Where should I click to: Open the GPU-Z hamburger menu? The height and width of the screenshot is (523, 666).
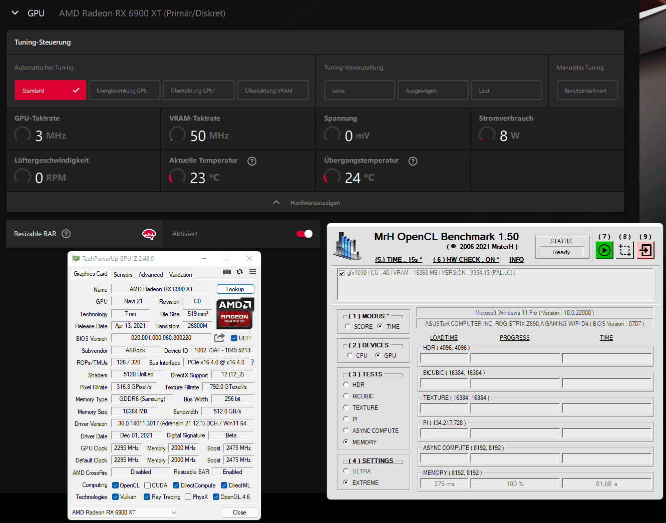click(253, 272)
